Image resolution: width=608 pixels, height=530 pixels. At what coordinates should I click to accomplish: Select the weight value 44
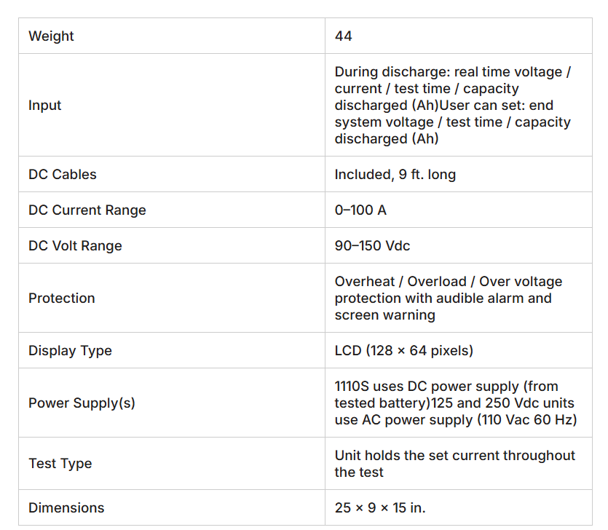click(344, 36)
